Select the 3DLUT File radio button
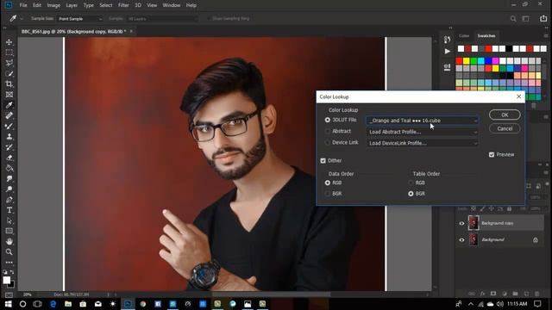The height and width of the screenshot is (310, 552). (x=328, y=120)
